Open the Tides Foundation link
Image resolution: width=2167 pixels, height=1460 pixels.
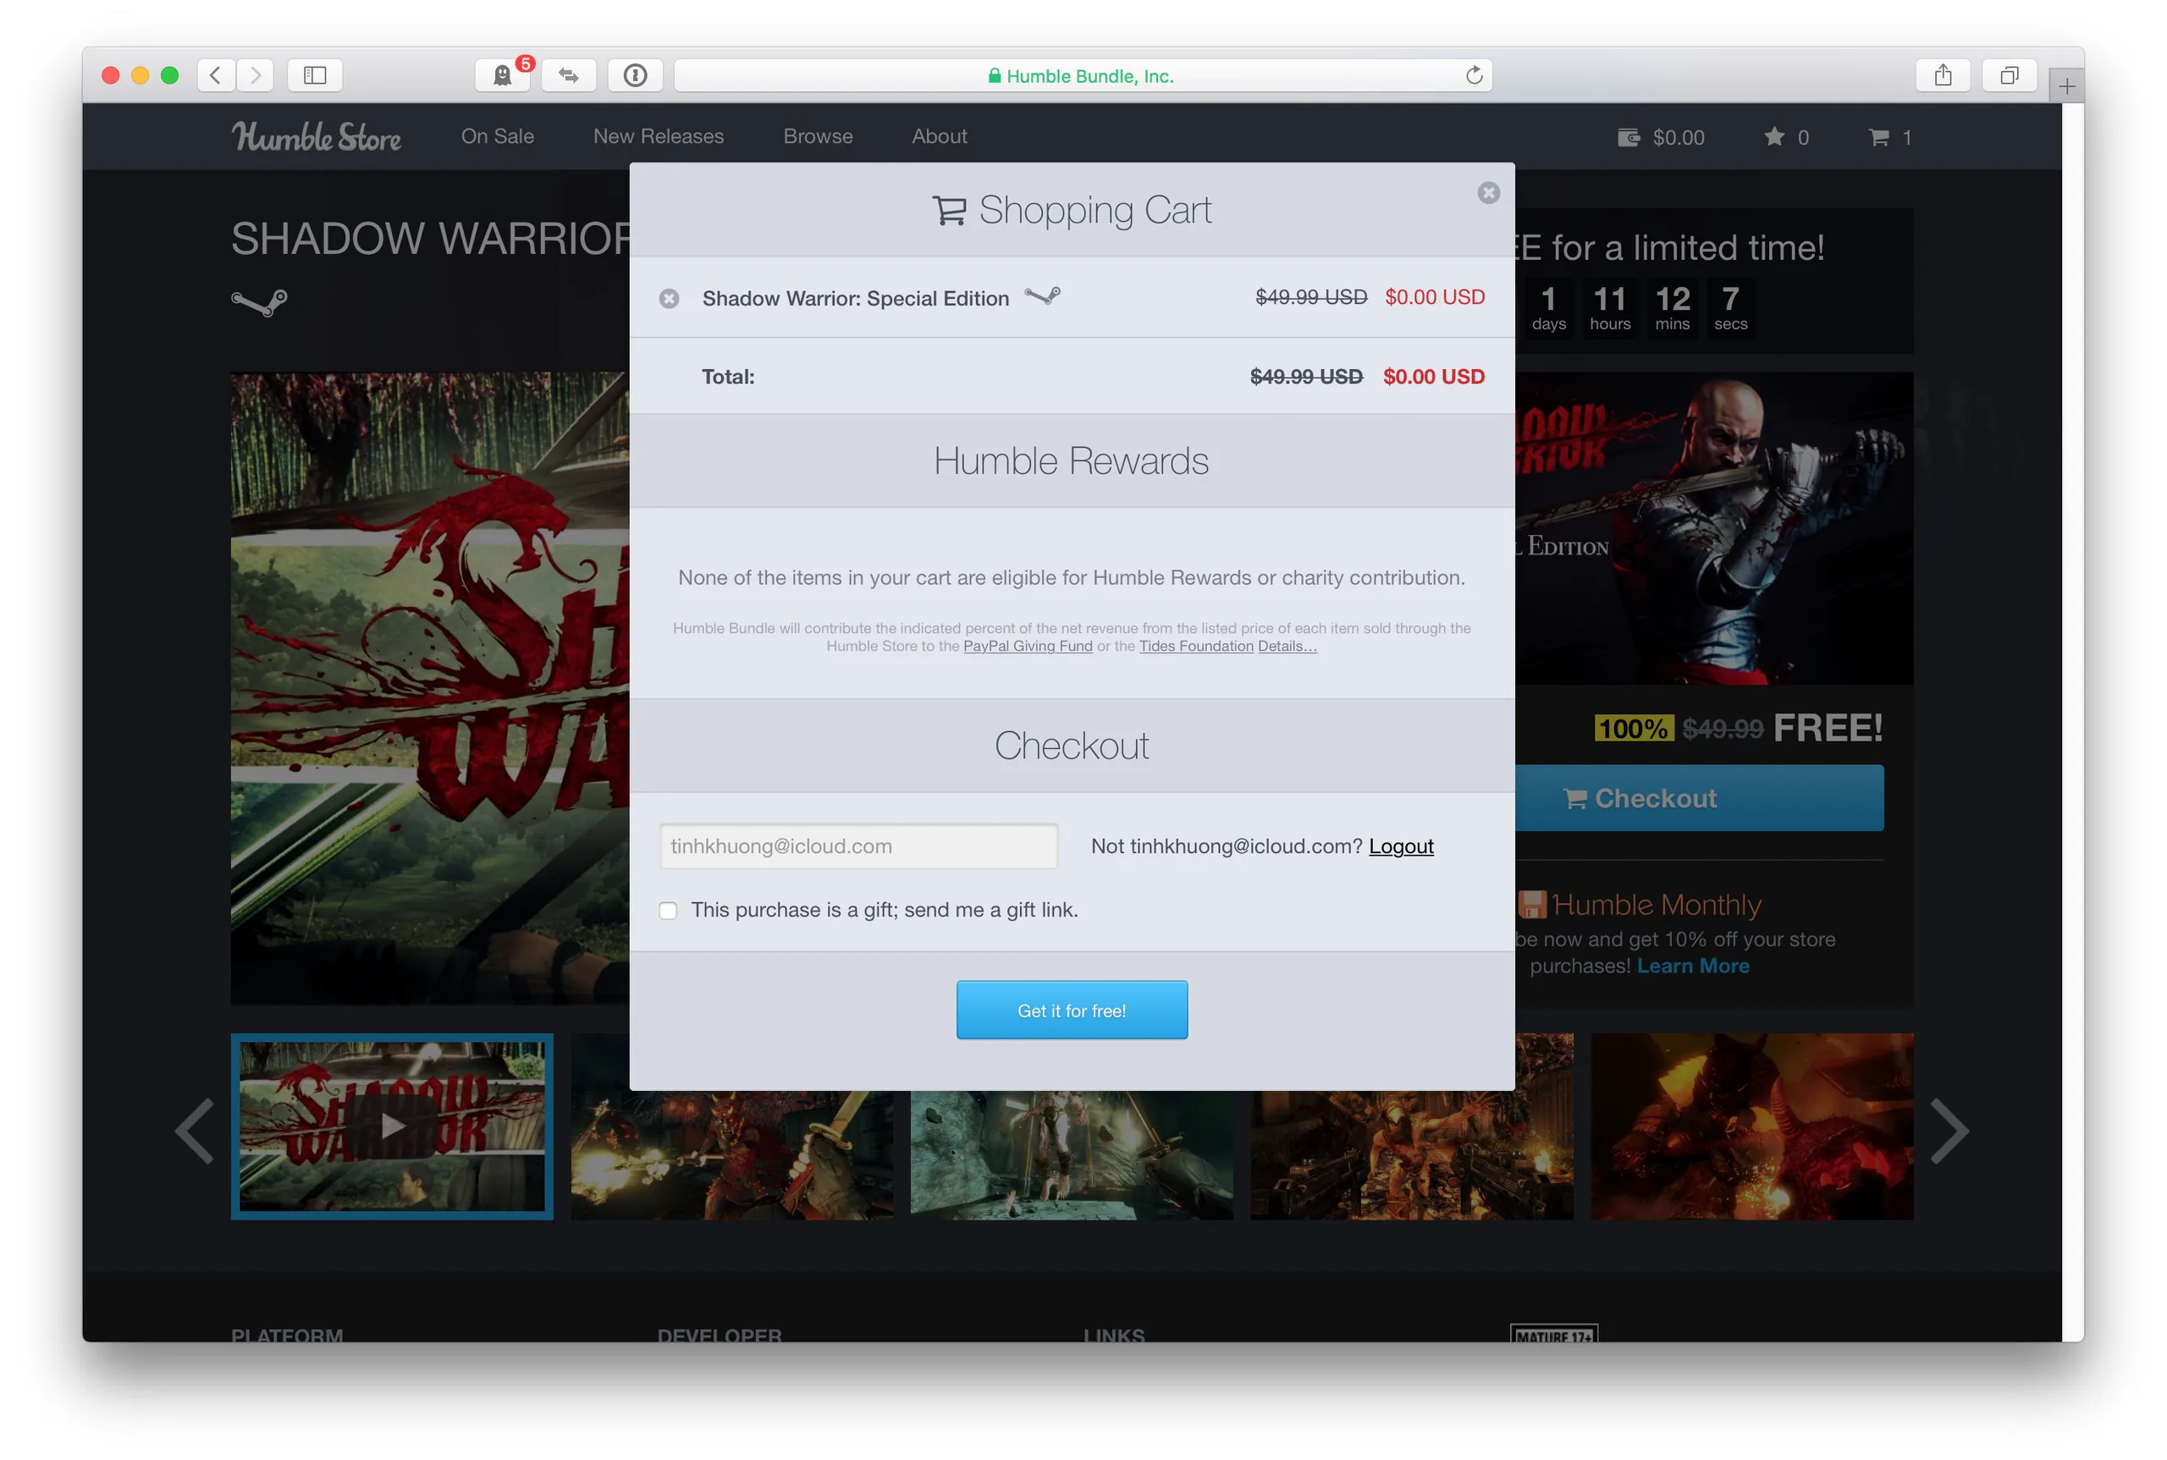click(1196, 645)
